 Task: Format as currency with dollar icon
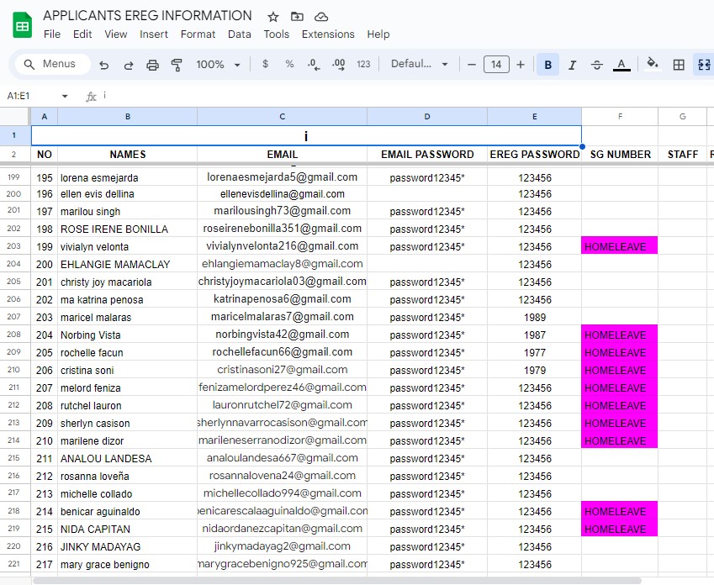click(x=266, y=64)
